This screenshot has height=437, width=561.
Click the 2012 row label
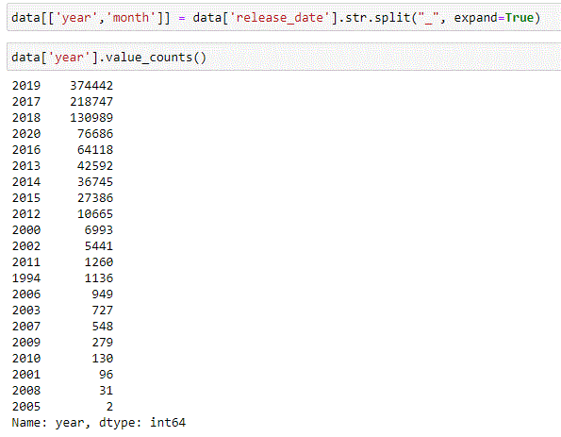click(x=26, y=214)
